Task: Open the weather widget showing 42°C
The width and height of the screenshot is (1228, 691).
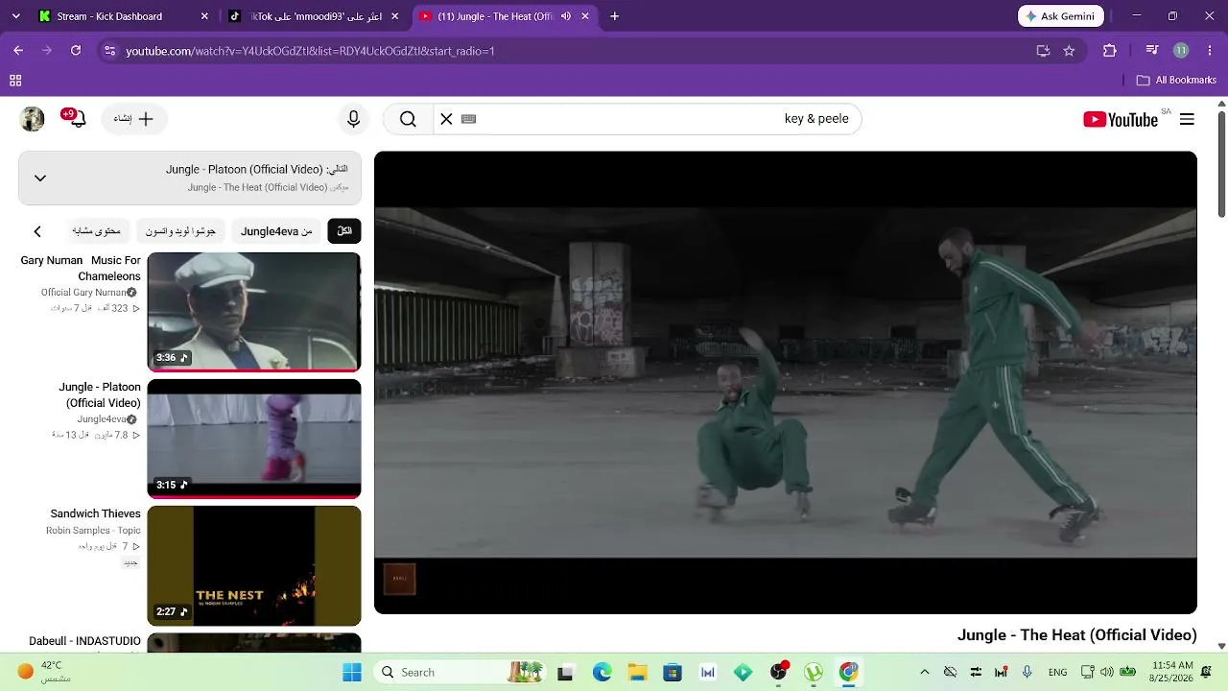Action: (42, 672)
